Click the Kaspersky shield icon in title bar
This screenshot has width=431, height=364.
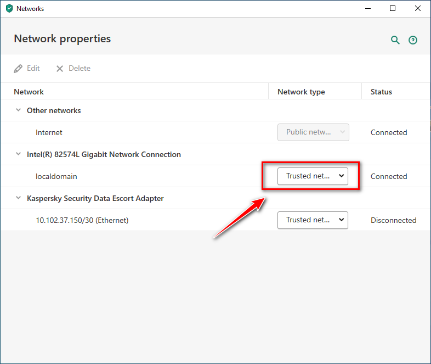coord(9,9)
